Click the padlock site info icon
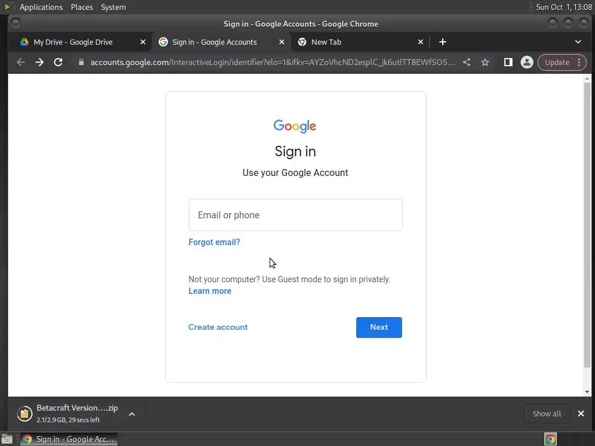The height and width of the screenshot is (446, 595). coord(81,62)
